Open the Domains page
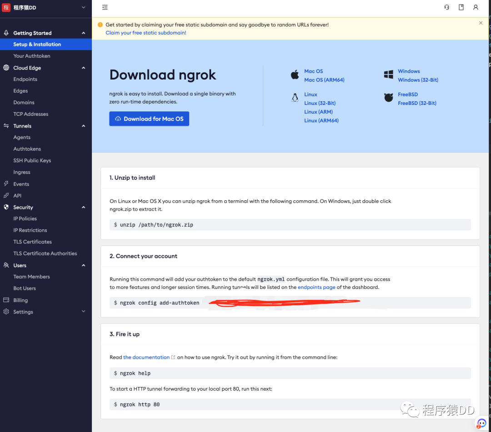This screenshot has height=432, width=491. point(24,102)
